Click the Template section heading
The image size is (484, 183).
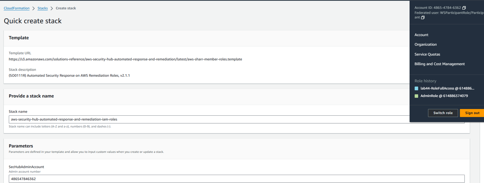(19, 38)
